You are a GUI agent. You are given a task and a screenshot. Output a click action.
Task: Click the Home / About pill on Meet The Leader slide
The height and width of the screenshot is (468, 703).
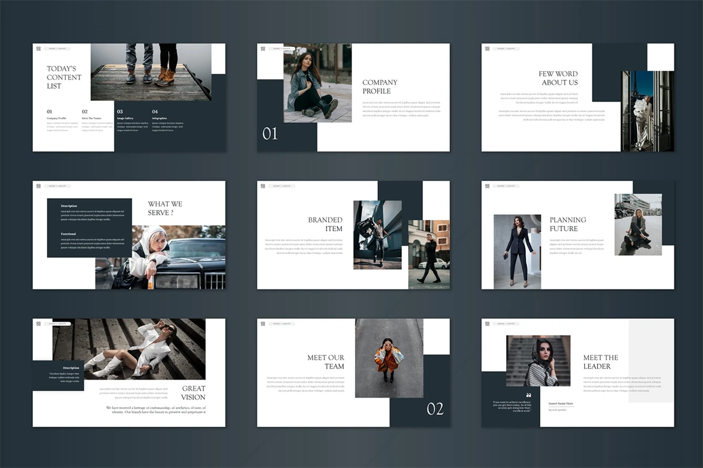[x=506, y=324]
